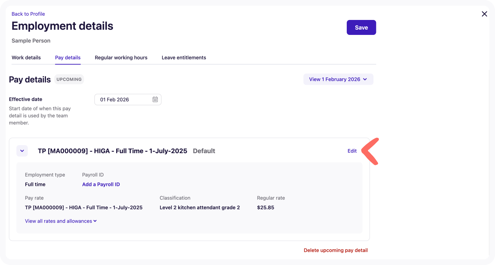Open the View 1 February 2026 dropdown

(x=338, y=79)
